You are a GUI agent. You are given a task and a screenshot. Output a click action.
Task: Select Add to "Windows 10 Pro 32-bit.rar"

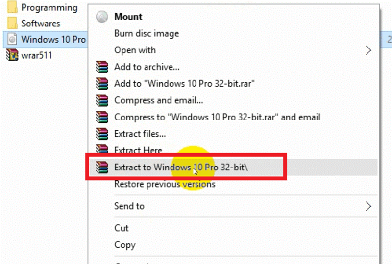[185, 84]
